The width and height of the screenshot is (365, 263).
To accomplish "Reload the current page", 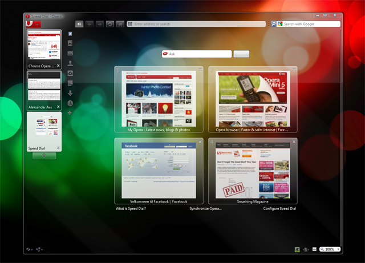I will pyautogui.click(x=110, y=24).
